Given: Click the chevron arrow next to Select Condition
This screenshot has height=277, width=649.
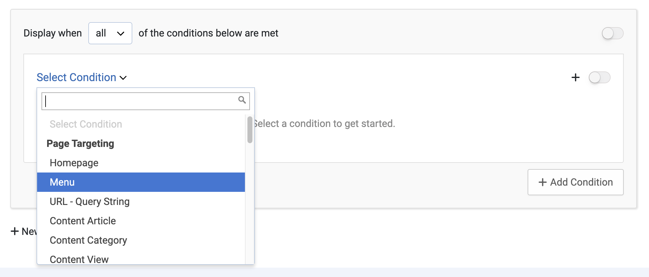Looking at the screenshot, I should click(124, 78).
